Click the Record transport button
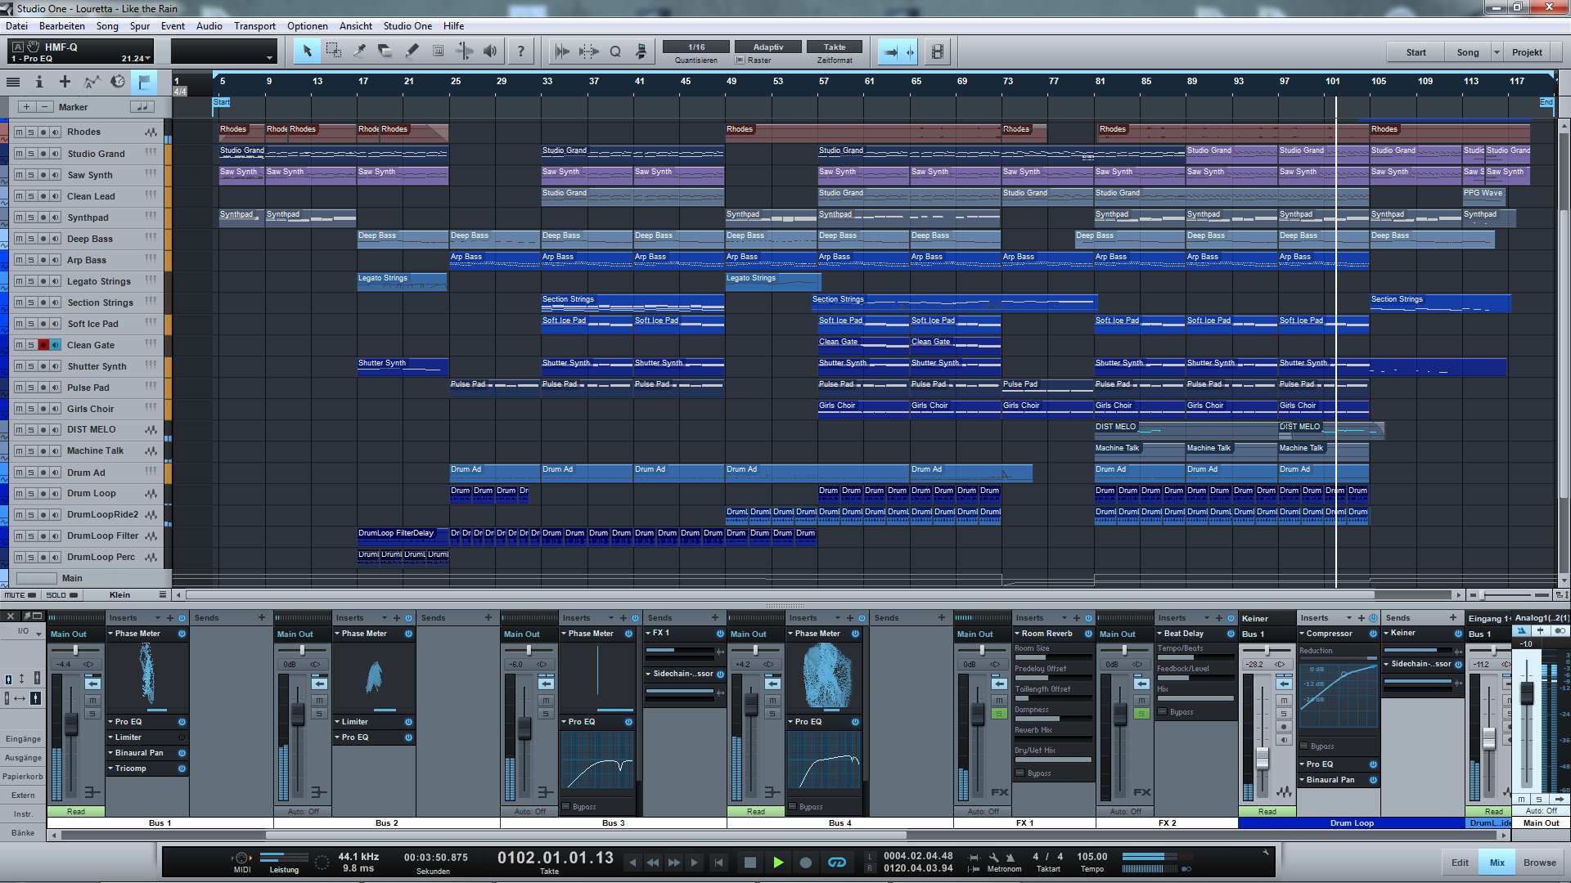Screen dimensions: 1571x883 805,862
